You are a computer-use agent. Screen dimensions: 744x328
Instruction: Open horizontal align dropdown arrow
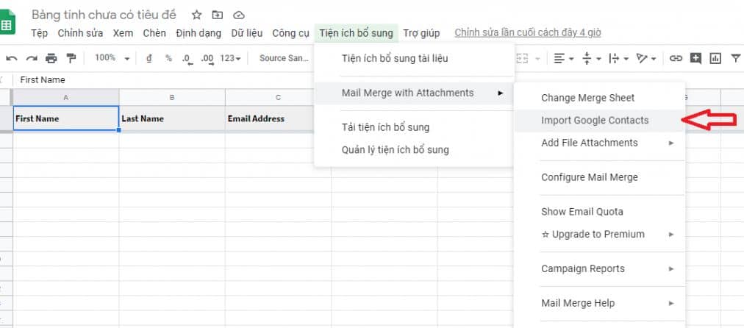pos(571,59)
